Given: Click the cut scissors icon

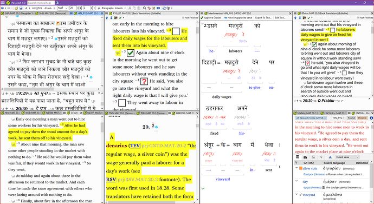Looking at the screenshot, I should (130, 8).
